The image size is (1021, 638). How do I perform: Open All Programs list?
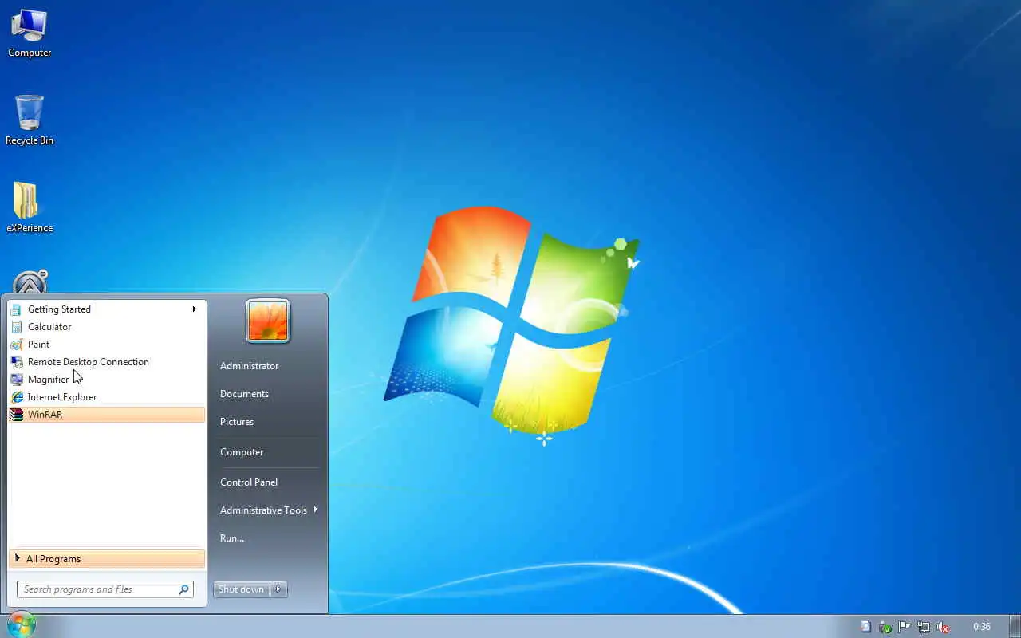click(x=107, y=559)
